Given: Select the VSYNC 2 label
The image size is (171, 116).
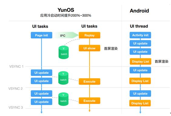Looking at the screenshot, I should click(x=15, y=89).
